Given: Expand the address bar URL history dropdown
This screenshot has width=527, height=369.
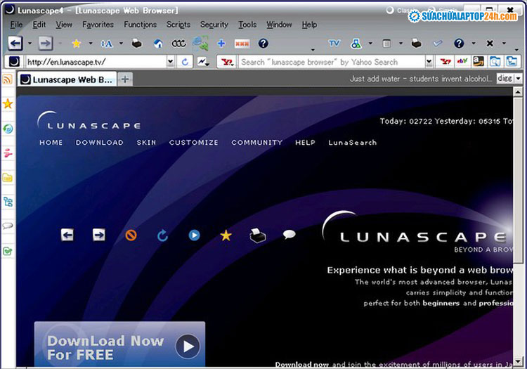Looking at the screenshot, I should click(170, 62).
